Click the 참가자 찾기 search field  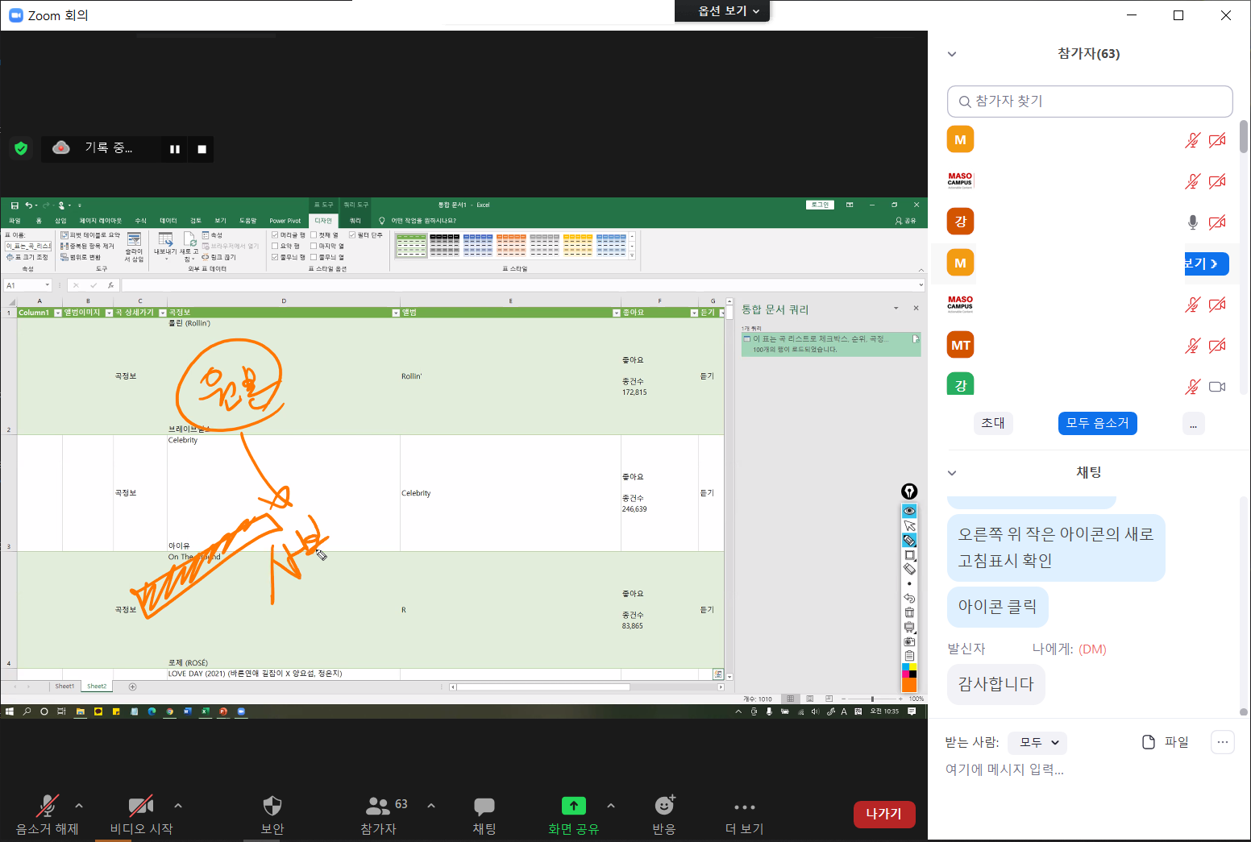pyautogui.click(x=1090, y=102)
